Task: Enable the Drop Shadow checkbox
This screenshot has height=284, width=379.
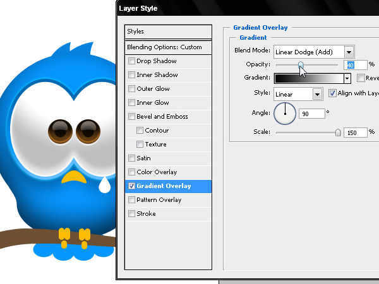Action: click(x=131, y=61)
